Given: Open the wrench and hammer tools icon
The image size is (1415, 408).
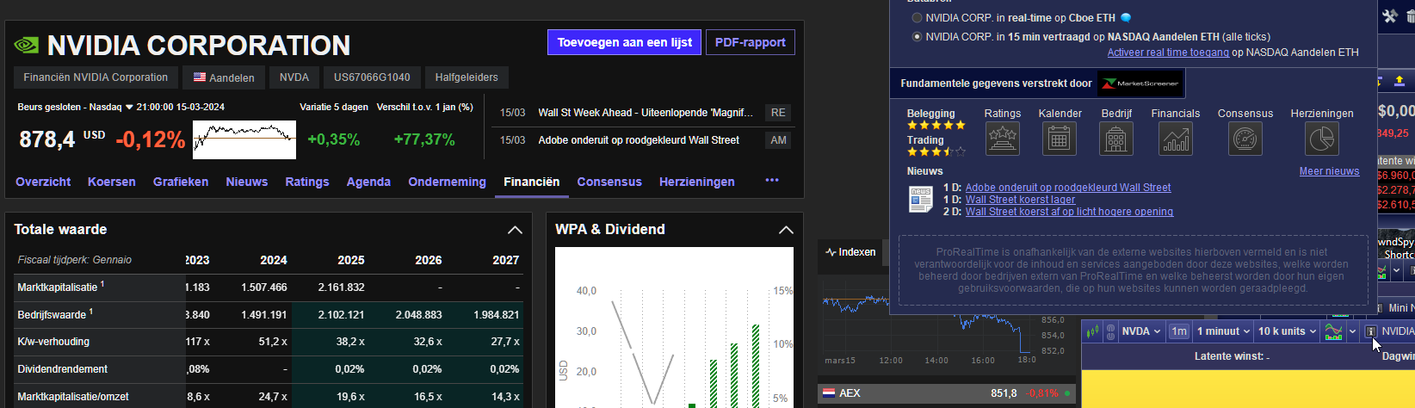Looking at the screenshot, I should pos(1390,15).
